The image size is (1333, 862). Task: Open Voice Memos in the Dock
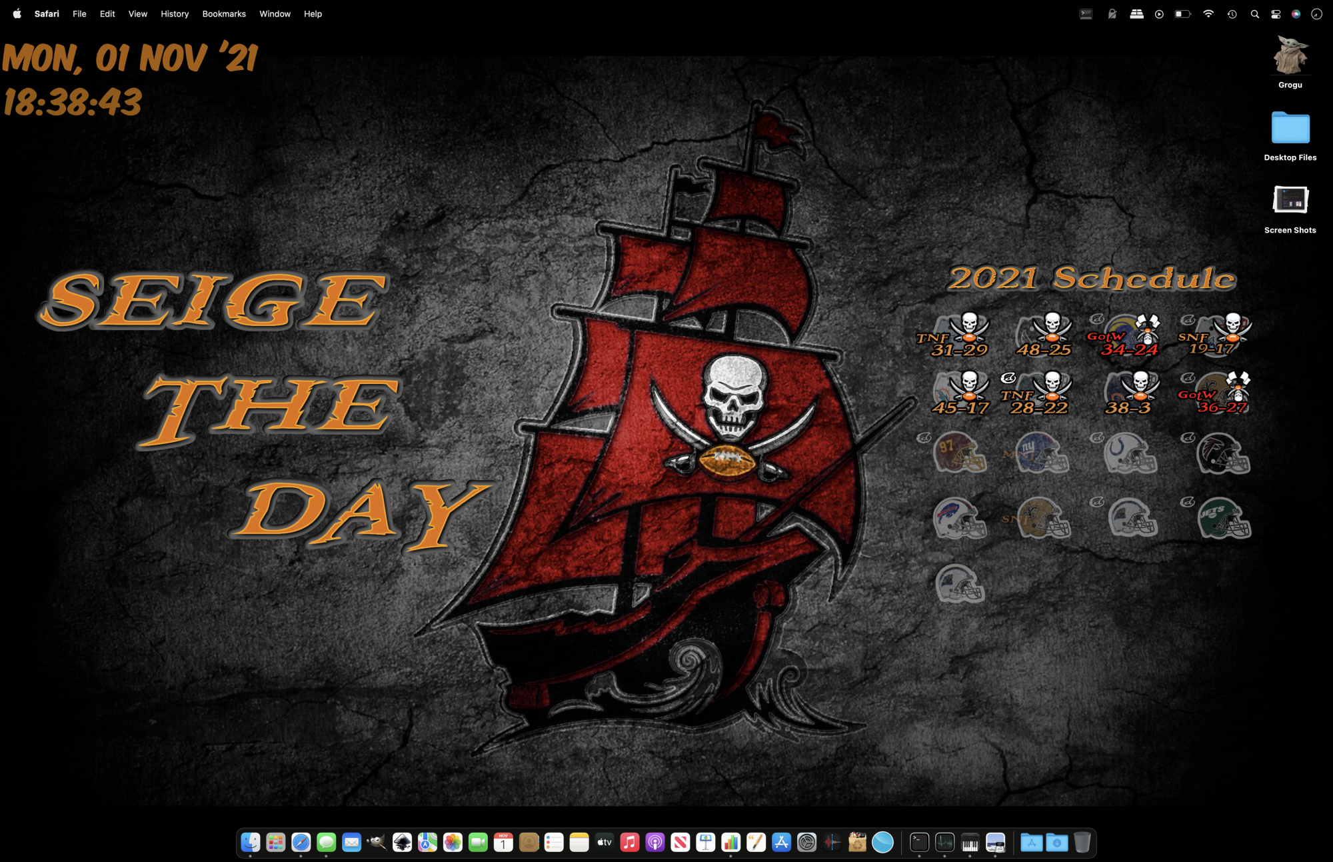[x=832, y=842]
